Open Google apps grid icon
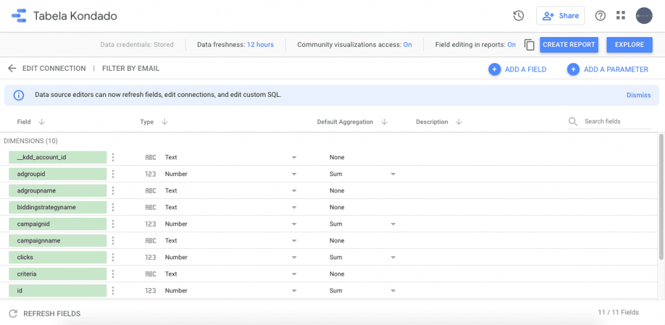The width and height of the screenshot is (665, 325). coord(621,16)
